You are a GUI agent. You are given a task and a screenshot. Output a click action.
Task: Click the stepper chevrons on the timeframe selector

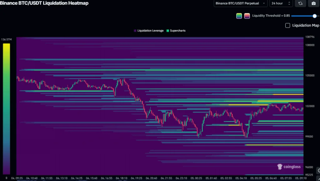coord(289,3)
